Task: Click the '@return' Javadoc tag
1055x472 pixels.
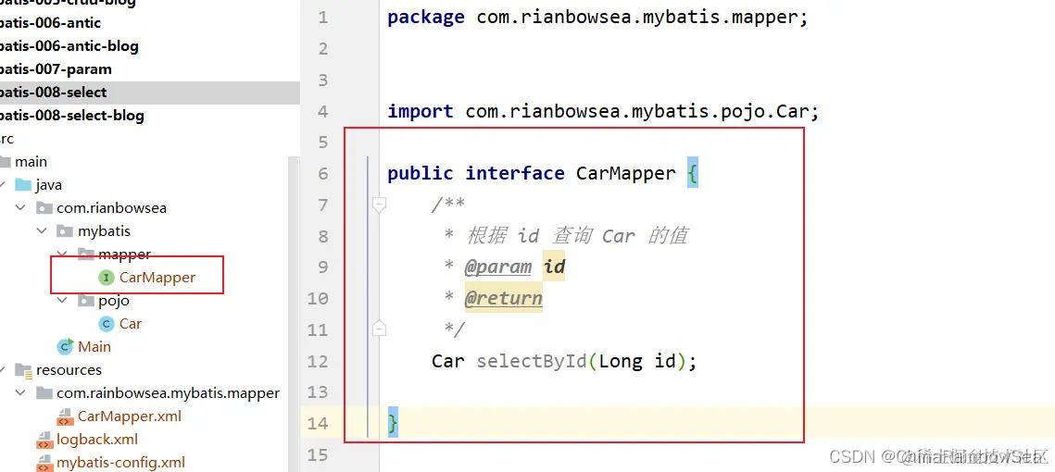Action: (503, 298)
